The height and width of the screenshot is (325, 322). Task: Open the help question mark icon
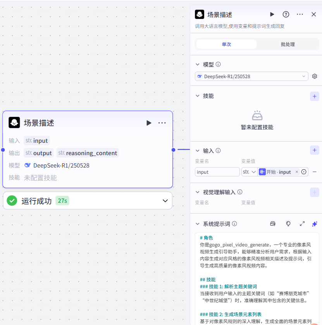pyautogui.click(x=286, y=14)
